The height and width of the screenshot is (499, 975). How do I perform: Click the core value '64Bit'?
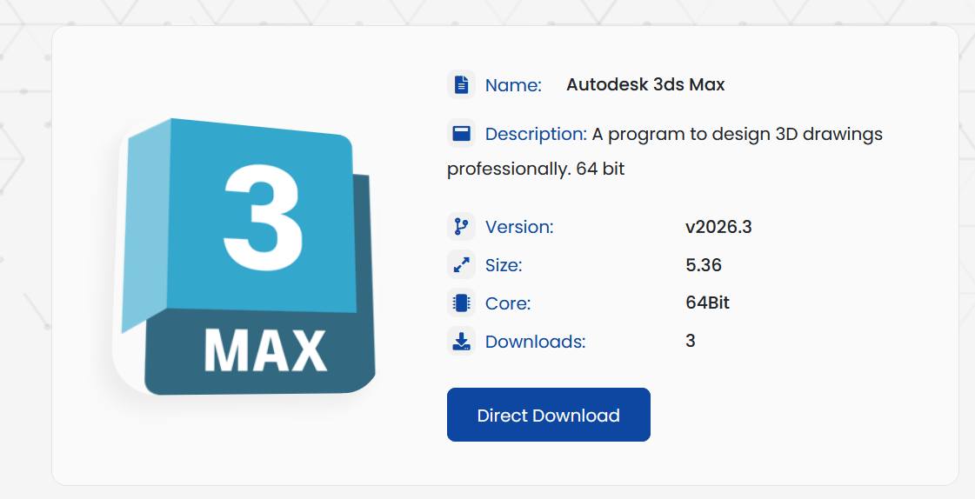[x=708, y=303]
